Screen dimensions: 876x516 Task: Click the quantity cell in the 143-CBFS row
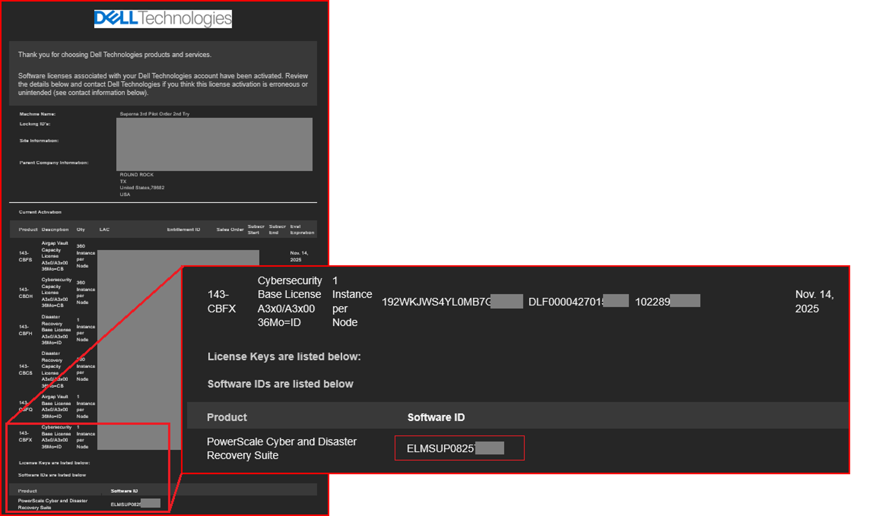(86, 256)
